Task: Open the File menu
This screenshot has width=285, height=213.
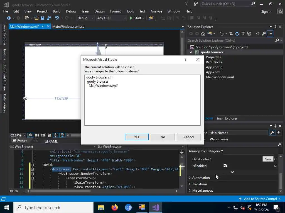Action: [5, 11]
